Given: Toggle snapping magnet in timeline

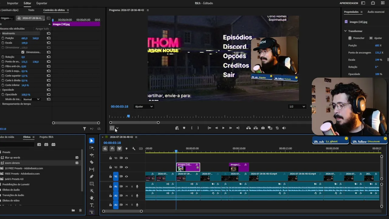Looking at the screenshot, I should click(112, 148).
